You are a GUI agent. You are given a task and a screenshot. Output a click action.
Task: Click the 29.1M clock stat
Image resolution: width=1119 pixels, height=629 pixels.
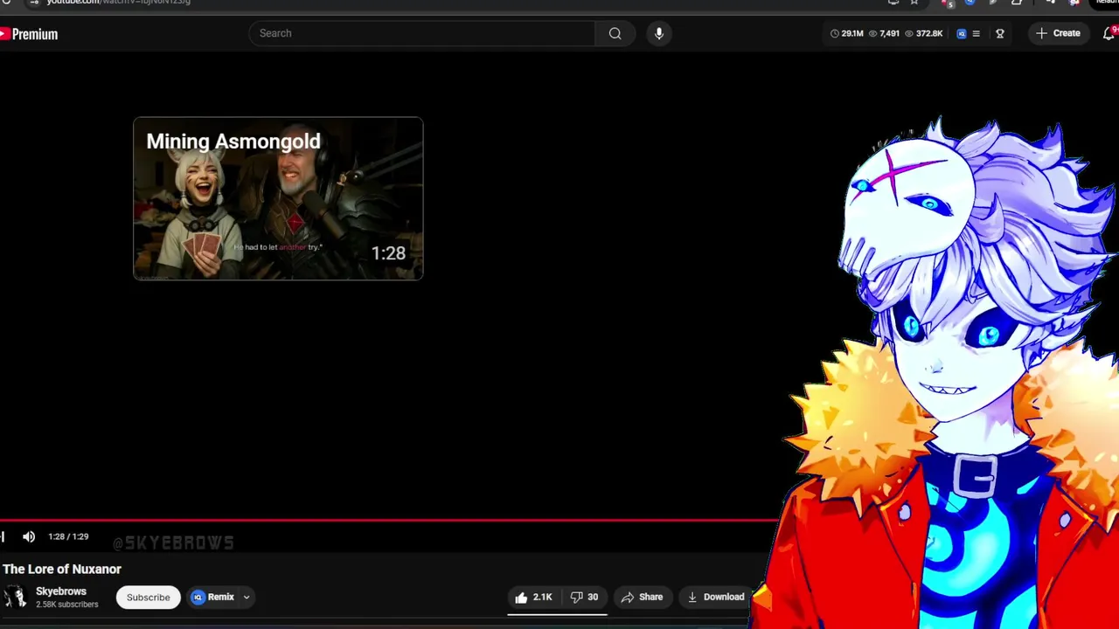point(847,33)
